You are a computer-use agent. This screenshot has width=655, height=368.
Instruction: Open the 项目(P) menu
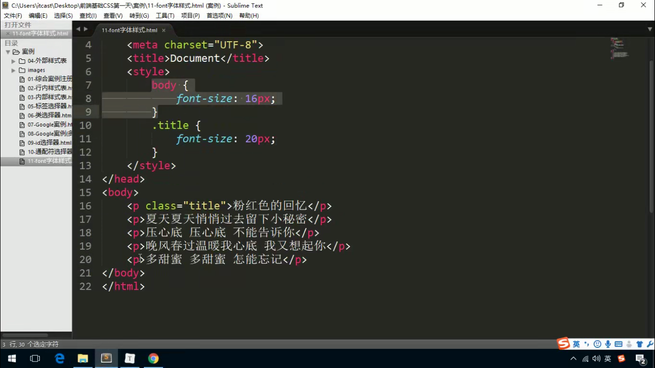tap(191, 16)
